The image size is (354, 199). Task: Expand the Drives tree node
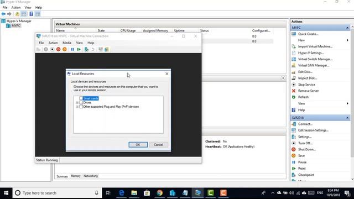[x=77, y=103]
